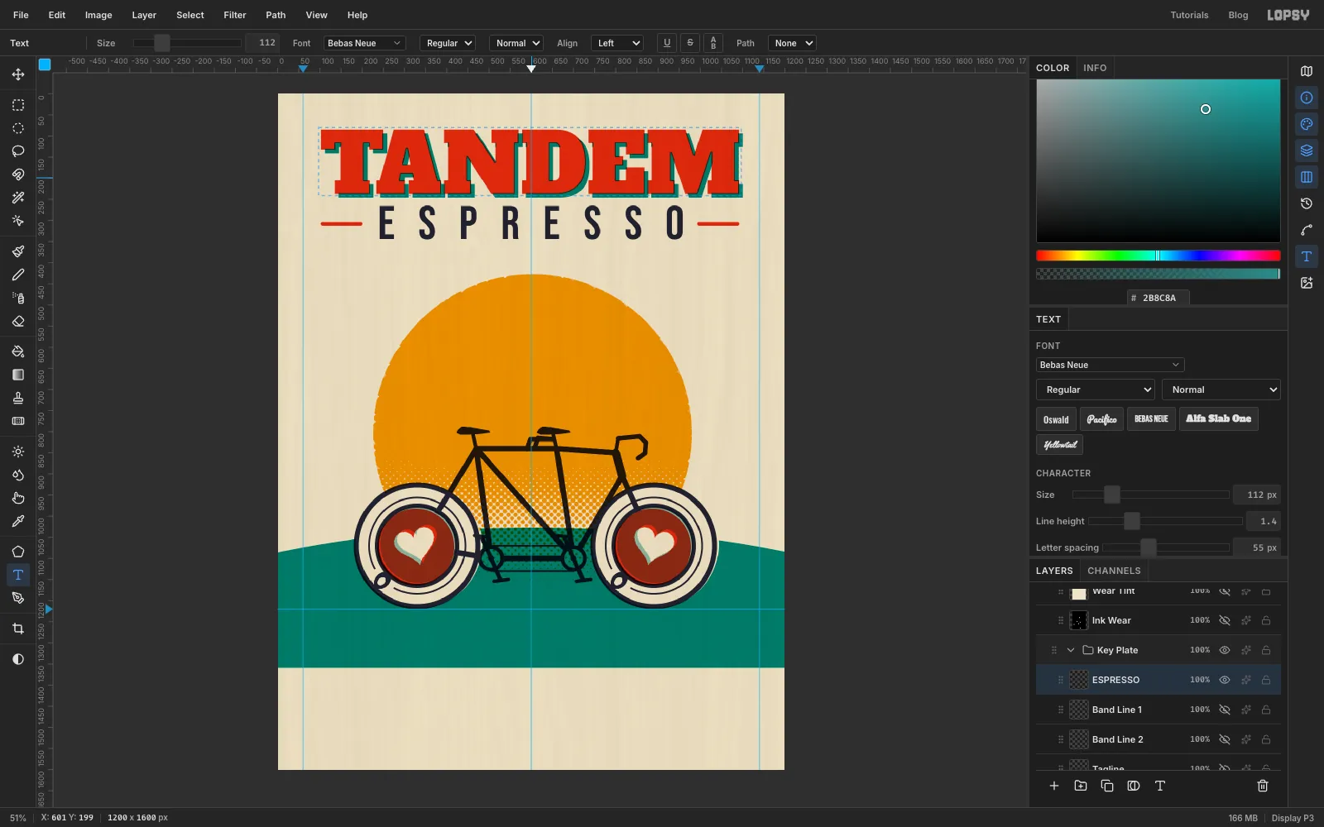Show the Band Line 1 layer
The image size is (1324, 827).
1225,710
